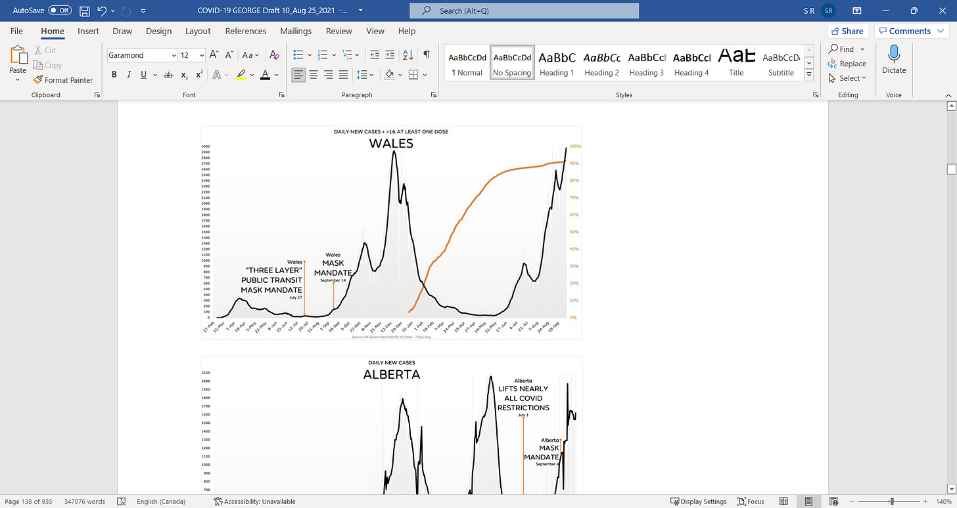Toggle Print Layout view button
957x508 pixels.
point(808,501)
